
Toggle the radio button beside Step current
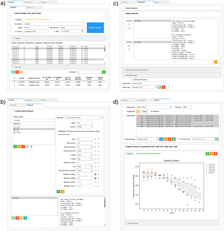click(x=96, y=143)
